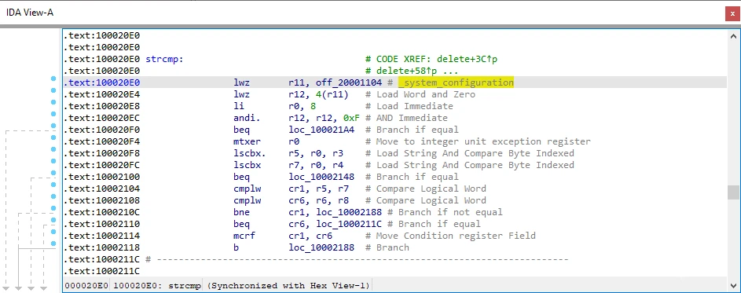The height and width of the screenshot is (293, 741).
Task: Select the IDA View-A tab title
Action: click(29, 13)
